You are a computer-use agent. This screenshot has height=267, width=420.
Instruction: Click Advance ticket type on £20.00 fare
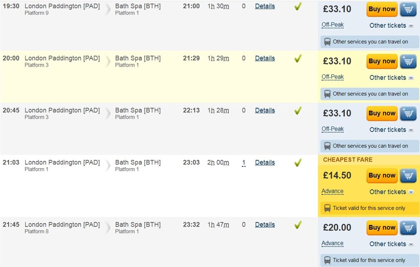tap(332, 243)
